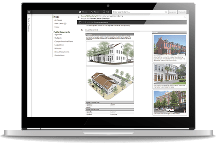Image resolution: width=217 pixels, height=145 pixels.
Task: Click the Zoning breadcrumb link
Action: pyautogui.click(x=121, y=16)
